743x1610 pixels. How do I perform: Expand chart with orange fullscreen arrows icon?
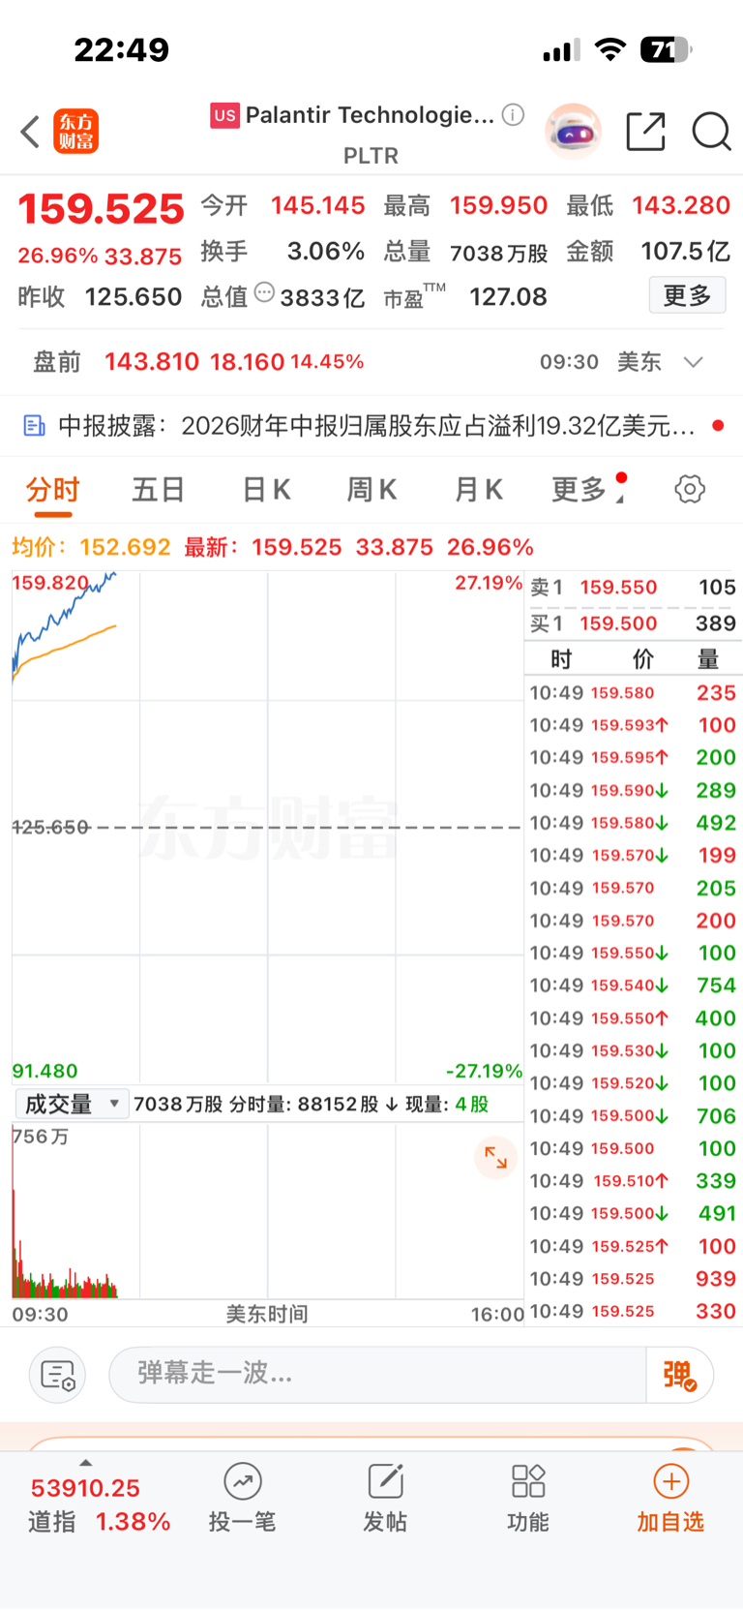pyautogui.click(x=495, y=1157)
